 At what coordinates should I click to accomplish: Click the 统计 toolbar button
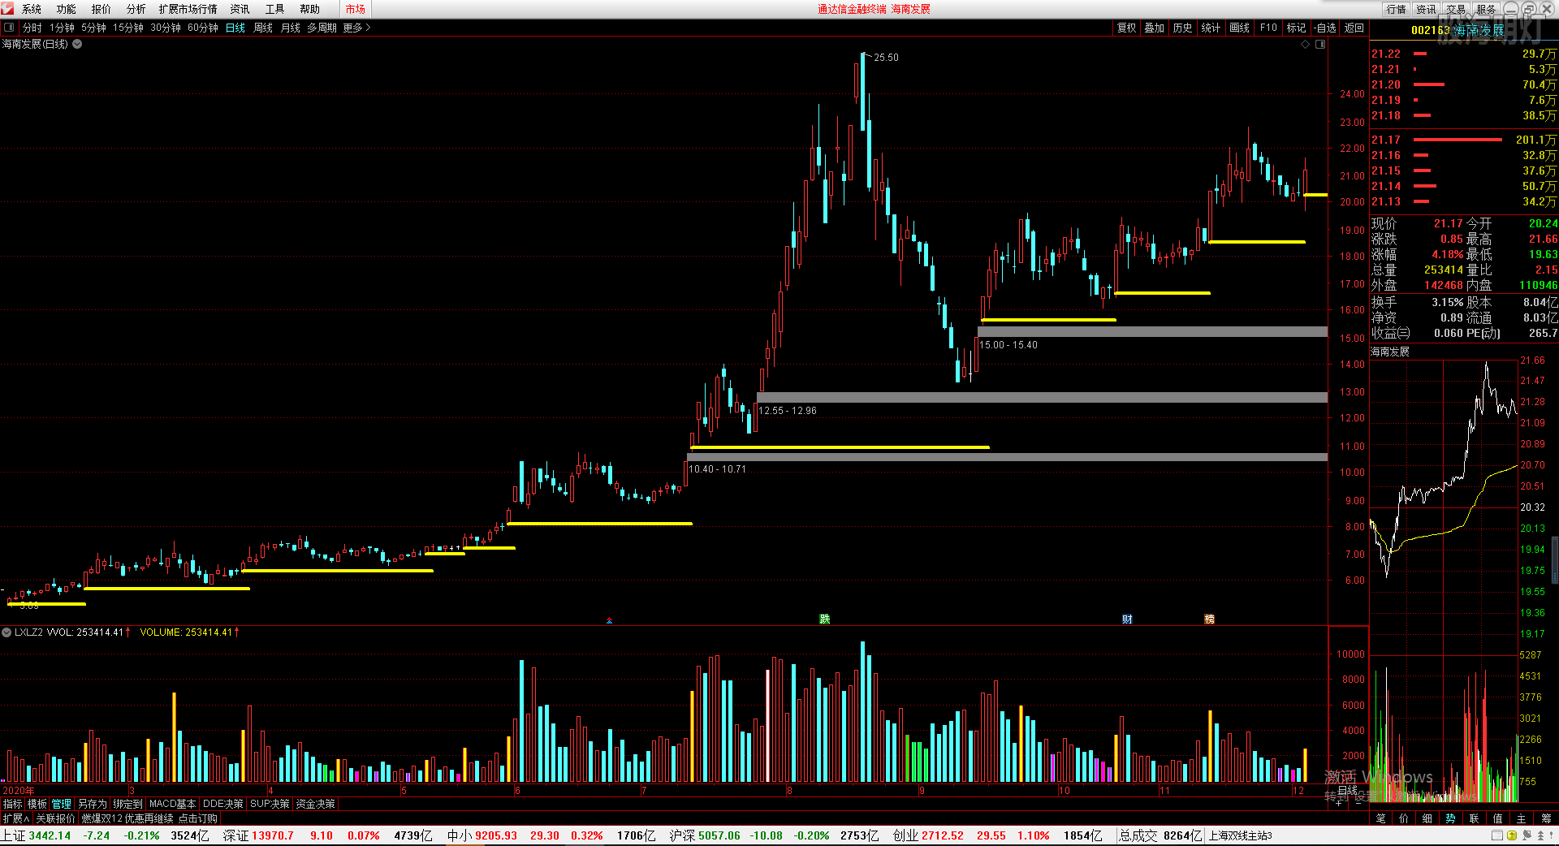1211,28
